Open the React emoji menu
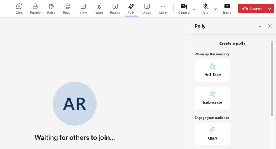276x149 pixels. [67, 8]
